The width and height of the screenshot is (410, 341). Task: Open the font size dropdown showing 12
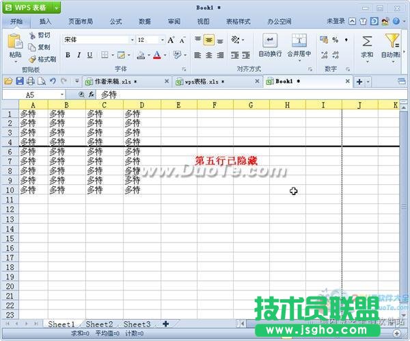click(163, 40)
